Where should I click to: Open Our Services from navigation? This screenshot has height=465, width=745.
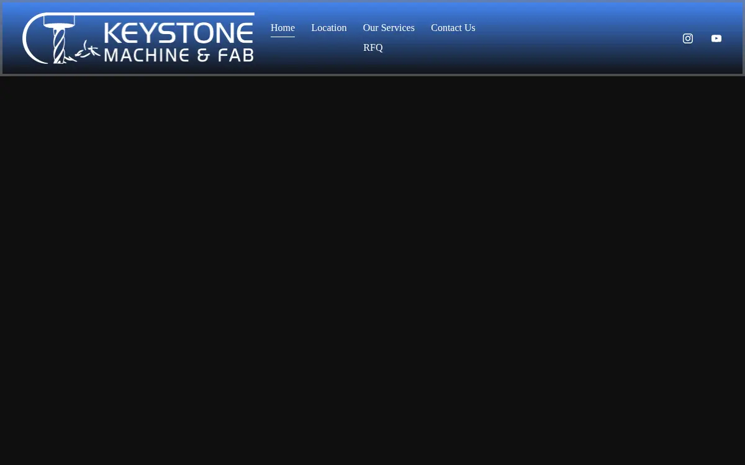389,28
